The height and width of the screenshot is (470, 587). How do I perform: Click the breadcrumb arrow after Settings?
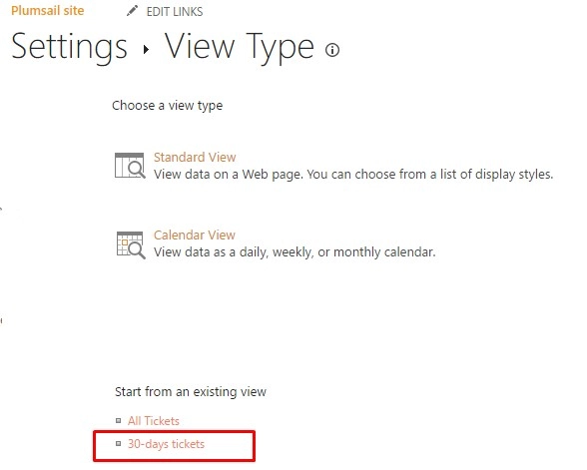[146, 49]
